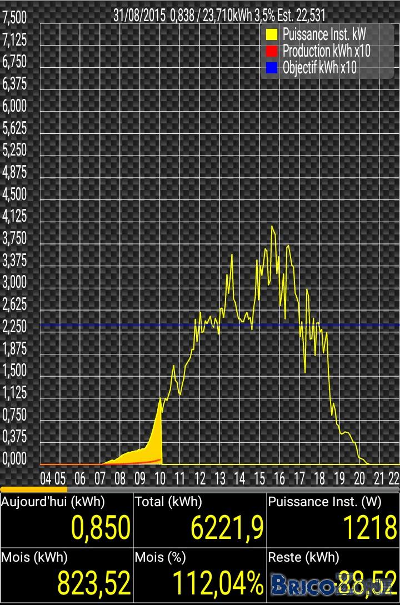Tap the Puissance Inst. (W) tile 1218

(x=333, y=520)
